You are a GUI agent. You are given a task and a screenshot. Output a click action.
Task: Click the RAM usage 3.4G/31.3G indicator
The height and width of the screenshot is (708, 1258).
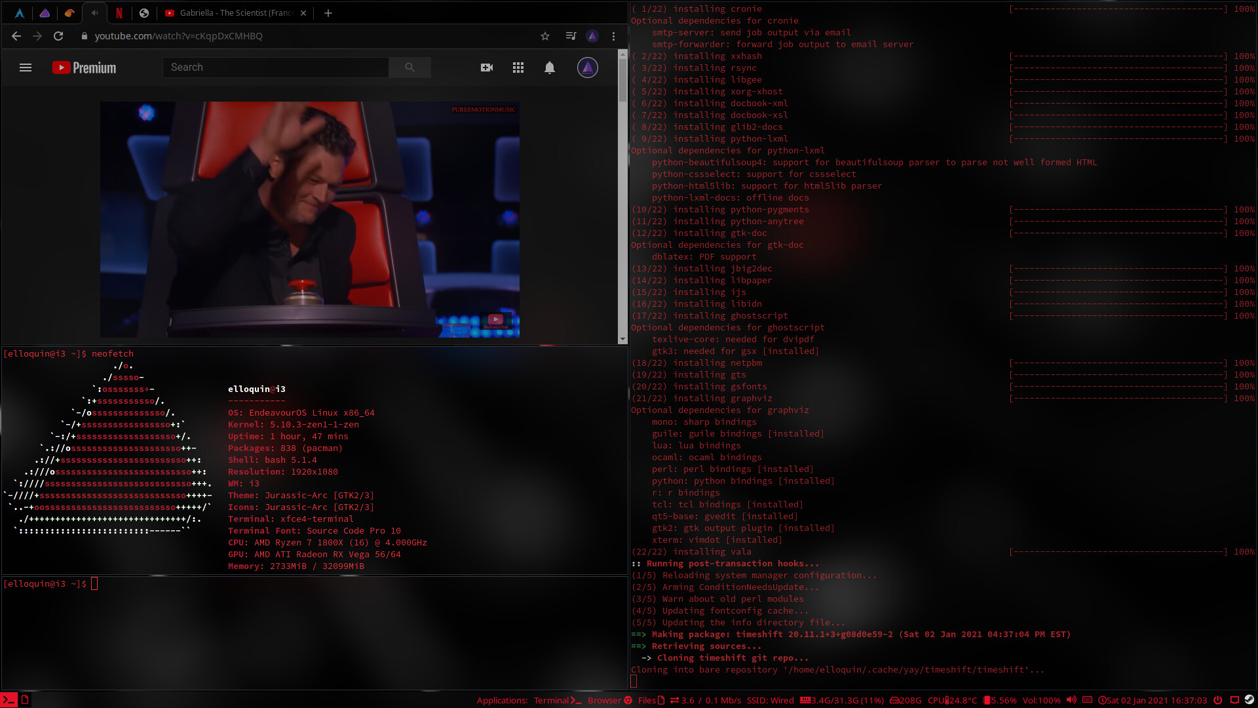[842, 700]
